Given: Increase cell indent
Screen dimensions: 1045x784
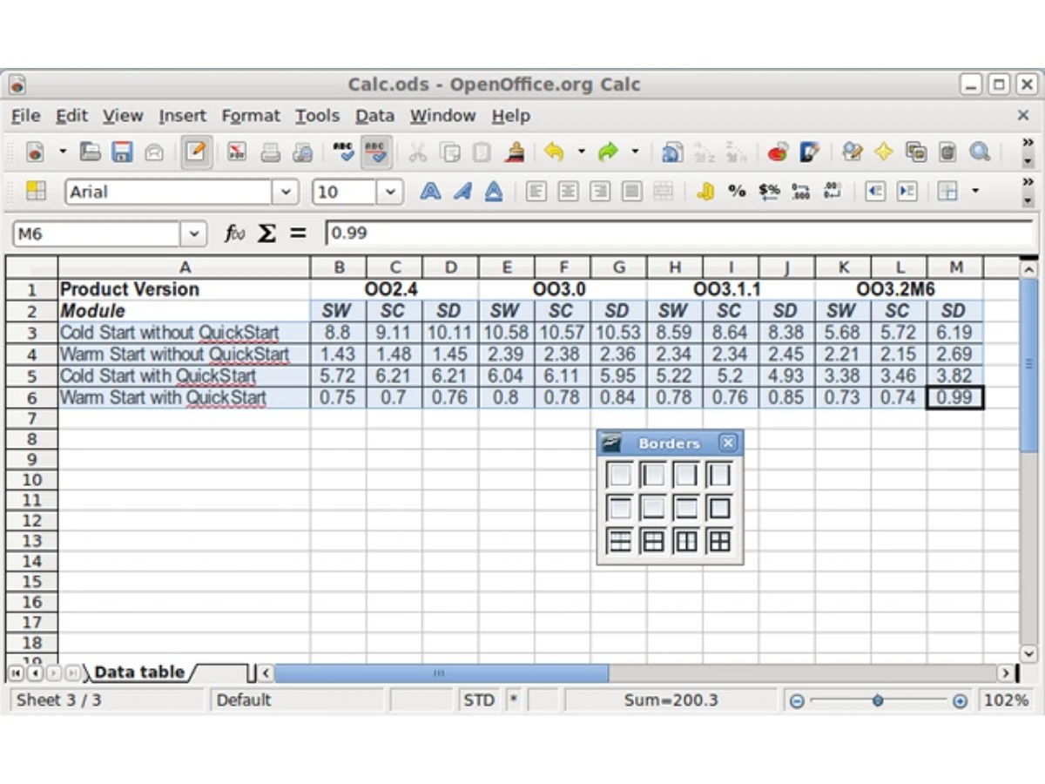Looking at the screenshot, I should pos(907,192).
